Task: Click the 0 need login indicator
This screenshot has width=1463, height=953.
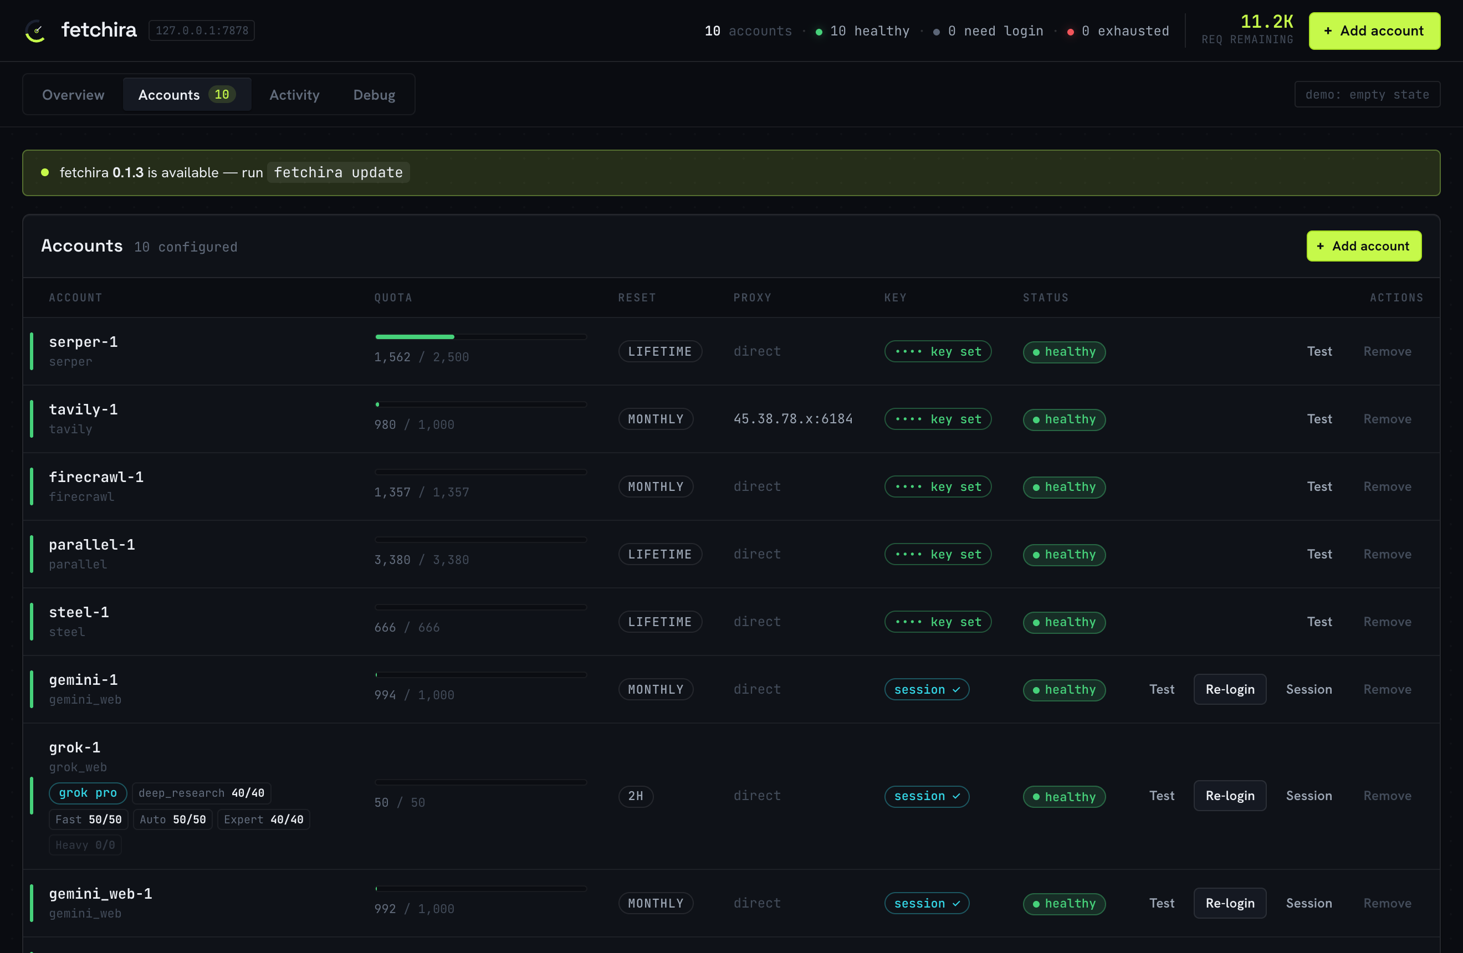Action: 989,30
